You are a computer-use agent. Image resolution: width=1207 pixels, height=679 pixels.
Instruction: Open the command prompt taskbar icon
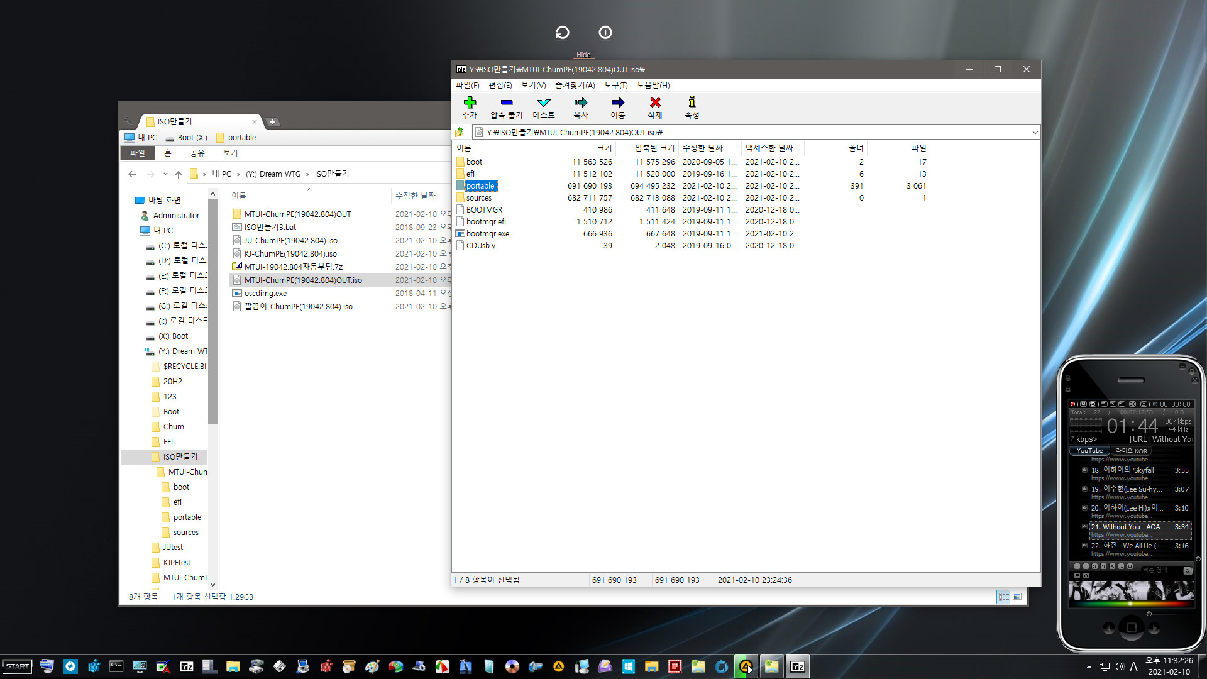(x=116, y=666)
